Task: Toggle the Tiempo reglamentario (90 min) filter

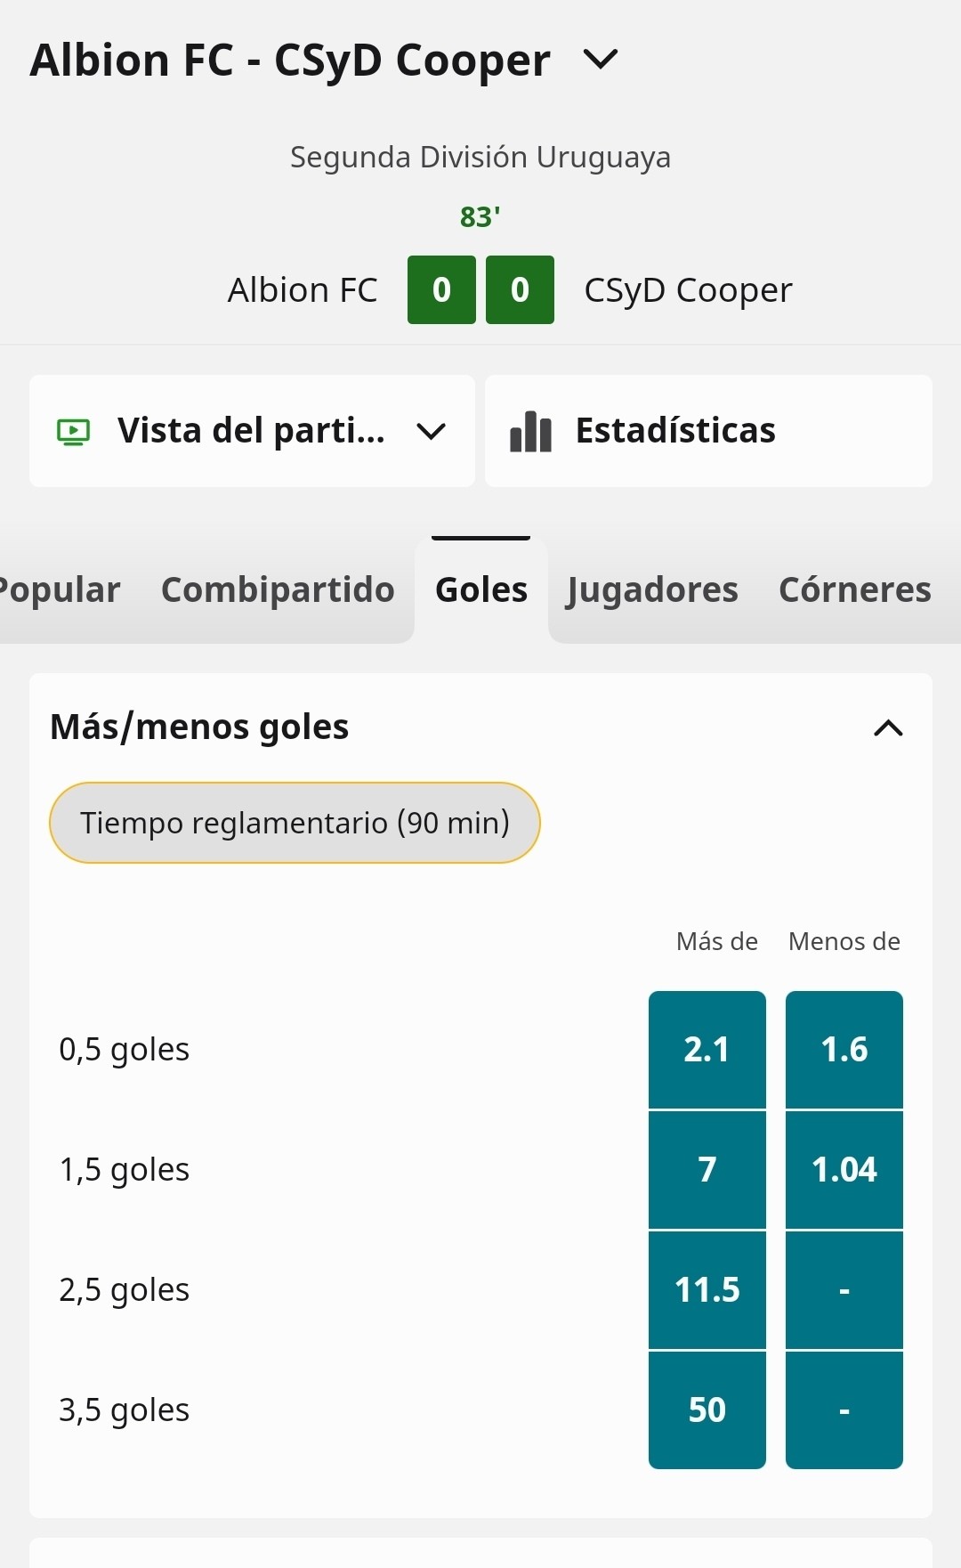Action: pyautogui.click(x=295, y=823)
